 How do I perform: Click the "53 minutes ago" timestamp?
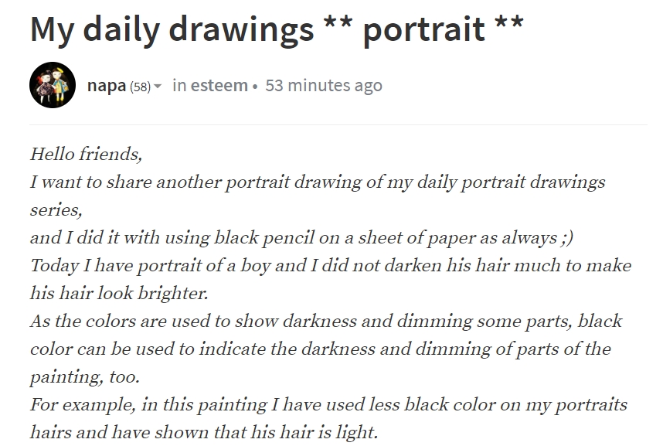click(323, 85)
